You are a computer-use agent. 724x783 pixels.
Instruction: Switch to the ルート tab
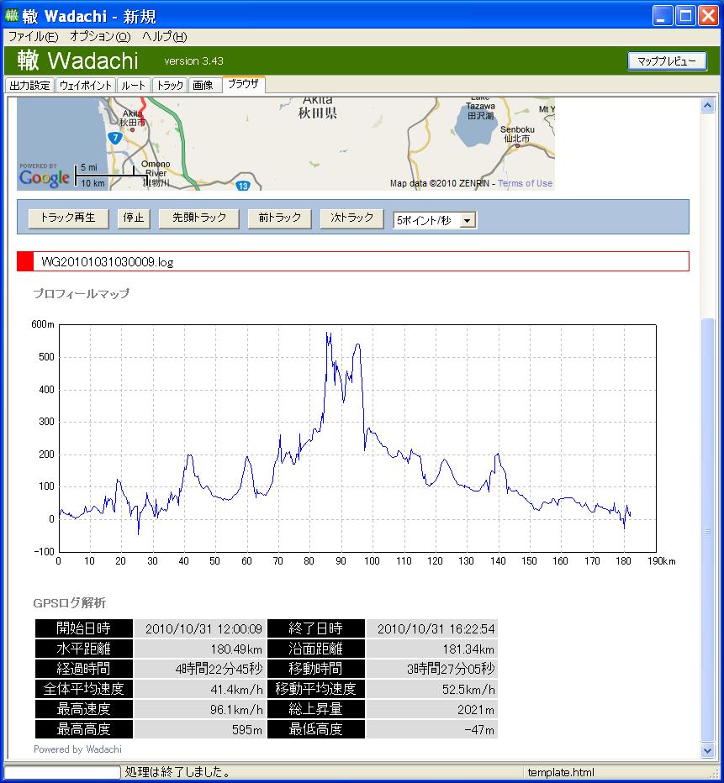coord(134,85)
